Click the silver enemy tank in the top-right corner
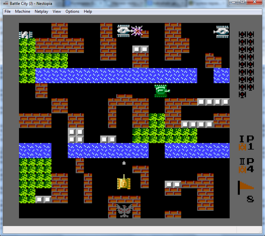265x236 pixels. pos(221,32)
